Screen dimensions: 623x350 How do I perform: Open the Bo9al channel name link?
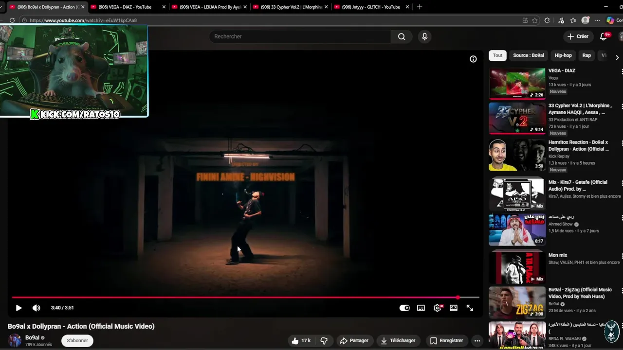(32, 338)
